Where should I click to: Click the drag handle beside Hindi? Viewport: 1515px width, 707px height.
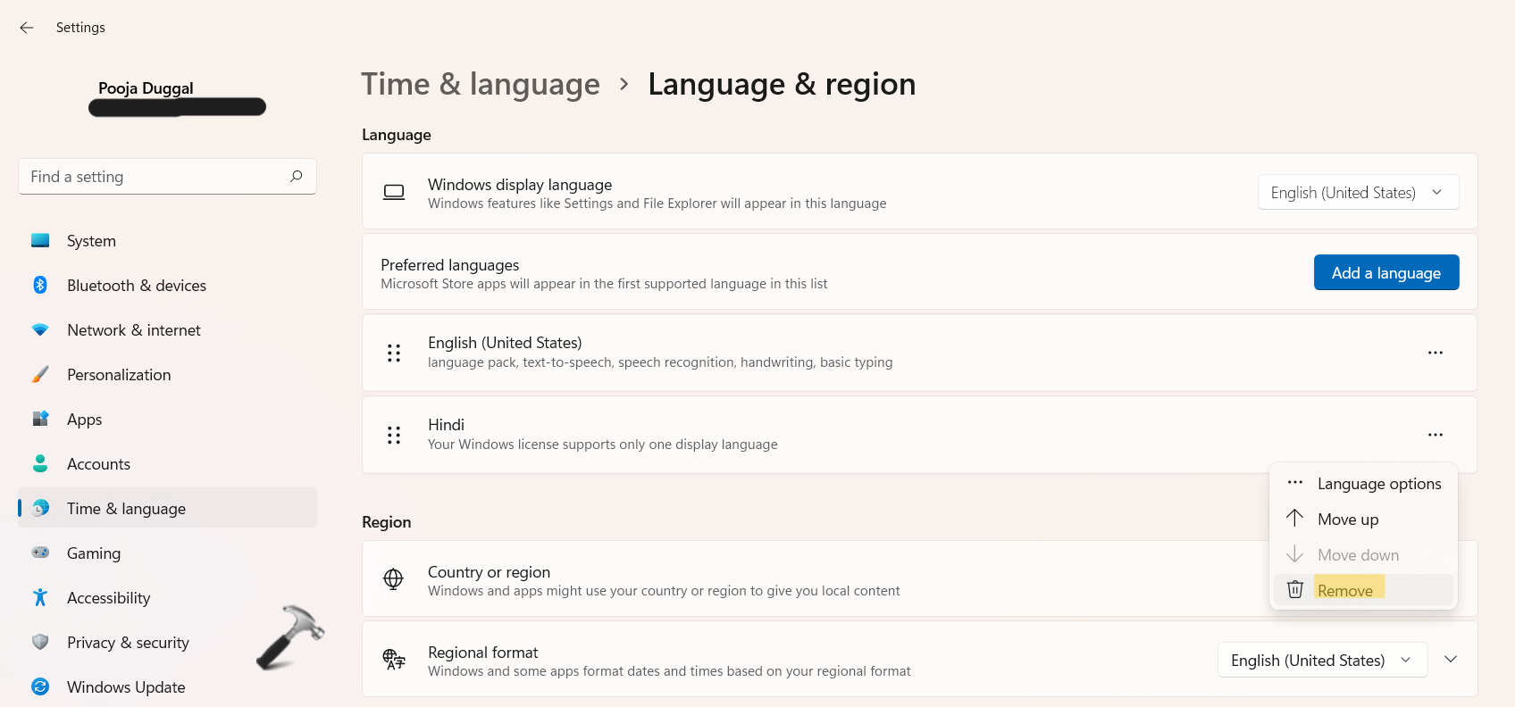[394, 435]
